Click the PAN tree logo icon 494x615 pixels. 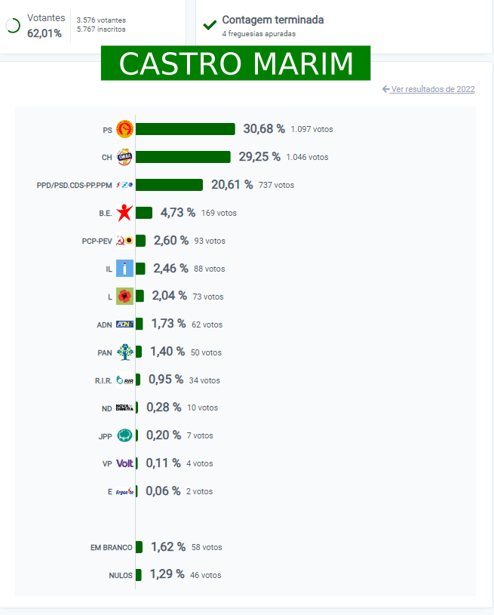[124, 352]
